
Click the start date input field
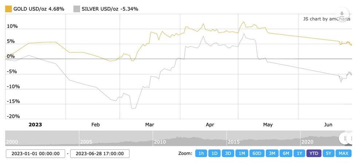35,153
